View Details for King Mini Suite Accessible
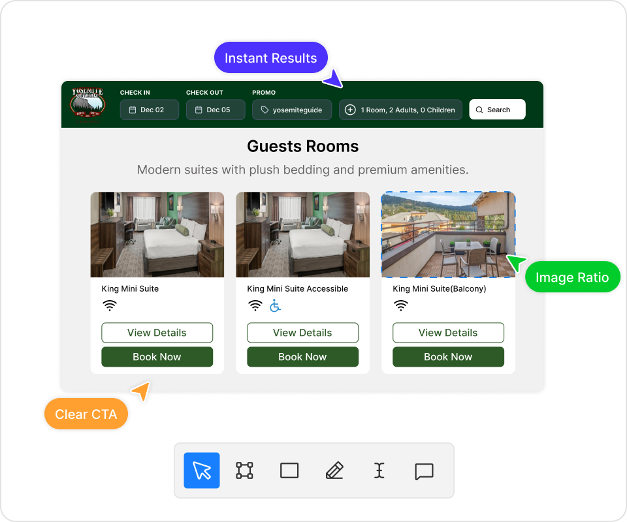The image size is (627, 522). [302, 333]
